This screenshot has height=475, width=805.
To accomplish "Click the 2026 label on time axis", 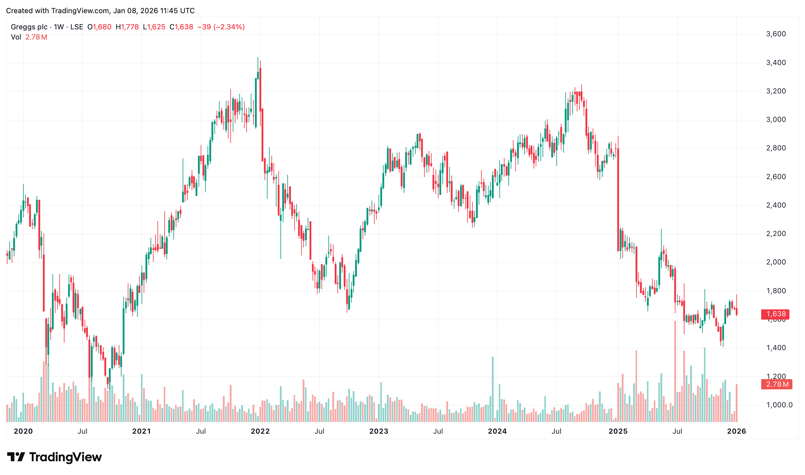I will pyautogui.click(x=736, y=431).
